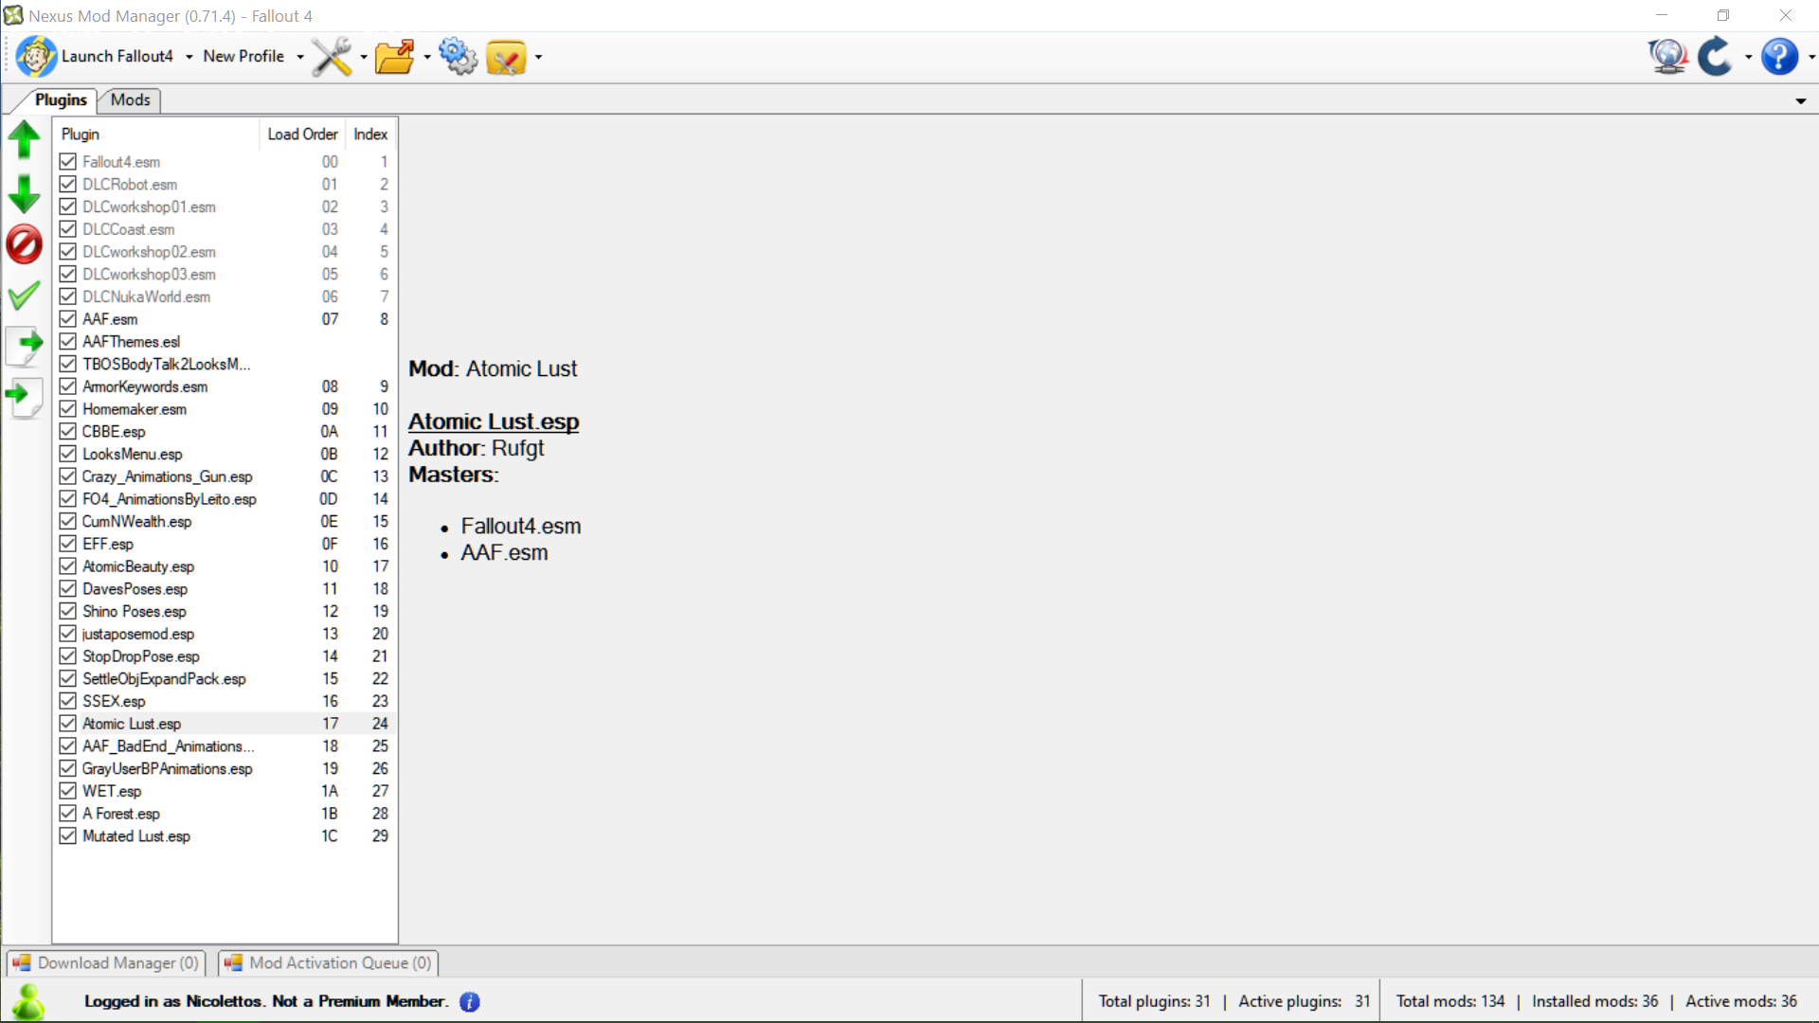The width and height of the screenshot is (1819, 1023).
Task: Click the Download Manager tab icon
Action: point(22,963)
